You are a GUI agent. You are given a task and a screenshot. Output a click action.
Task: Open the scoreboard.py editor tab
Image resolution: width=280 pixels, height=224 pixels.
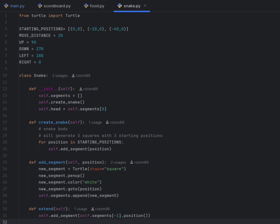pyautogui.click(x=57, y=6)
